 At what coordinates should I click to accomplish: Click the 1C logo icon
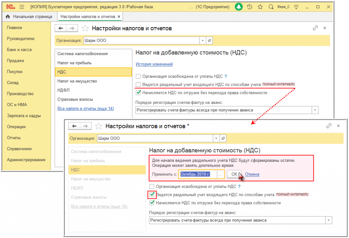click(11, 7)
